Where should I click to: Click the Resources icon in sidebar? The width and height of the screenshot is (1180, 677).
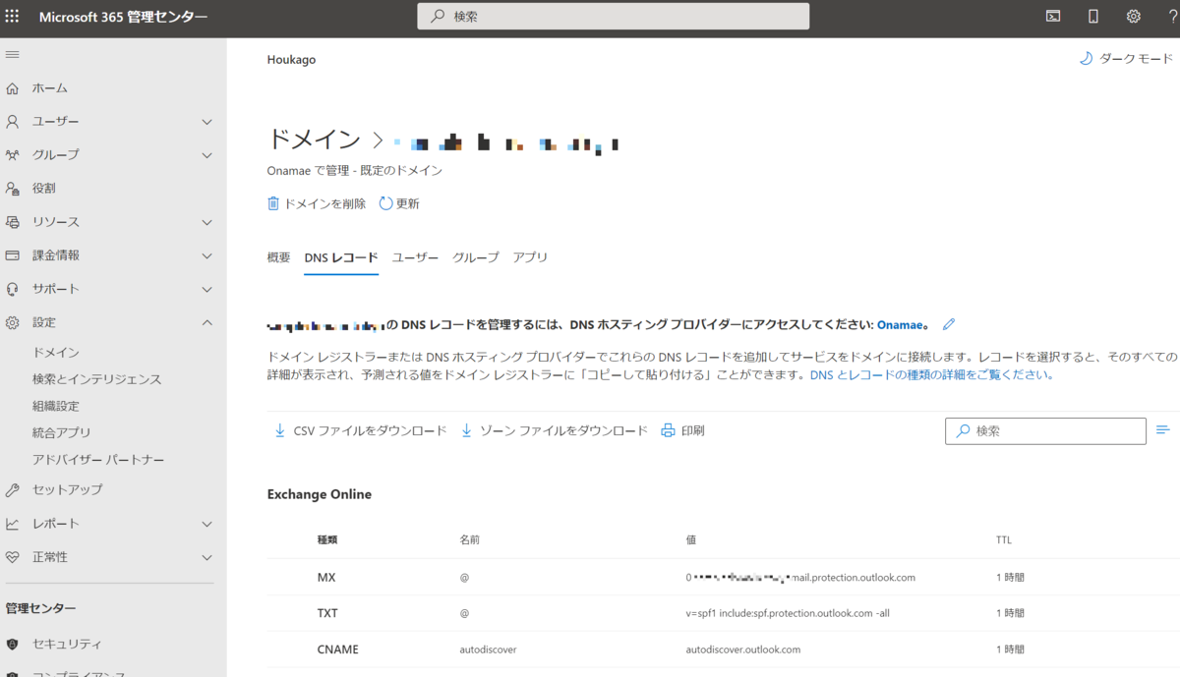(x=13, y=222)
